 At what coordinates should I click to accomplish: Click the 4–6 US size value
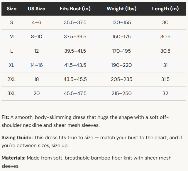point(37,22)
